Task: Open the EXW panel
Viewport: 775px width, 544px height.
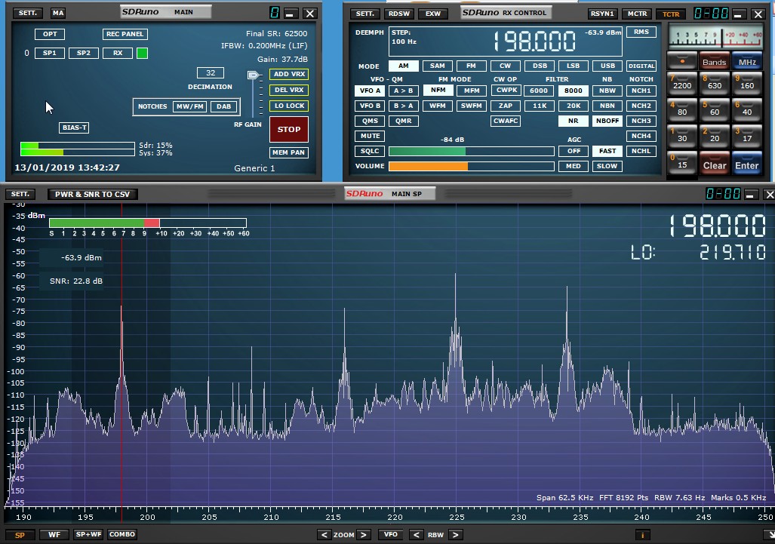Action: pyautogui.click(x=433, y=14)
